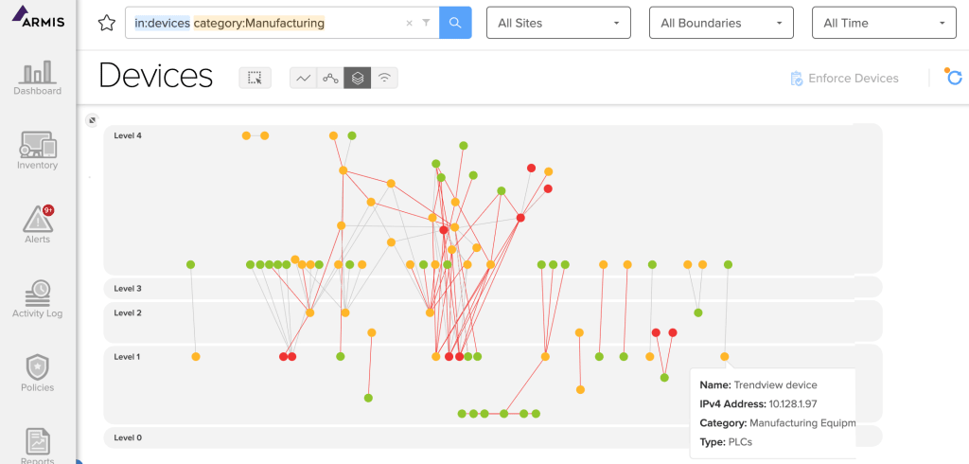Switch to the connections graph view
This screenshot has height=464, width=969.
point(330,78)
